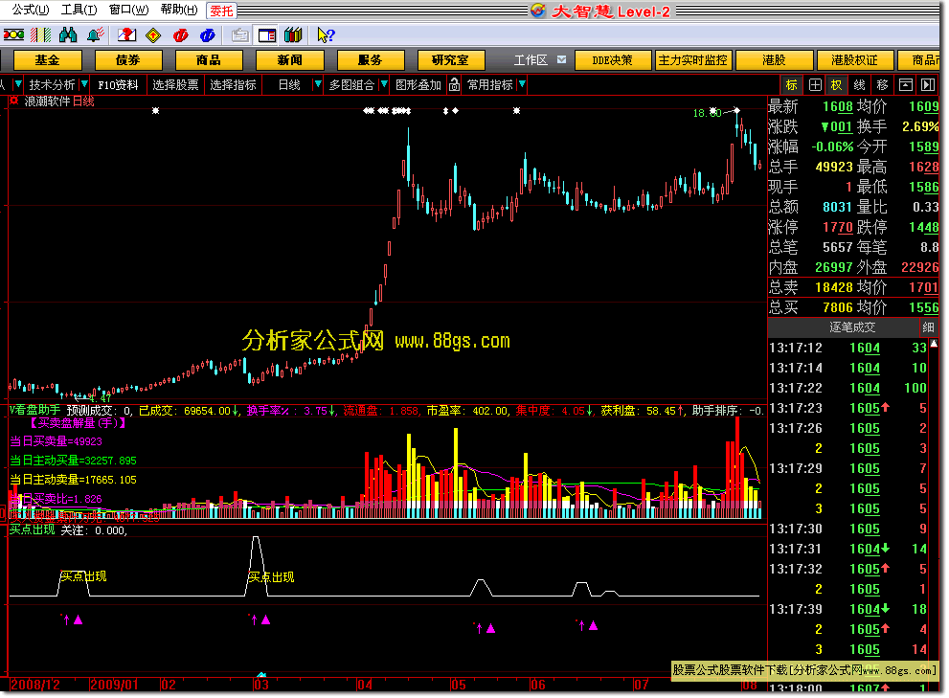Click the 基金 button
The image size is (949, 698).
[47, 60]
